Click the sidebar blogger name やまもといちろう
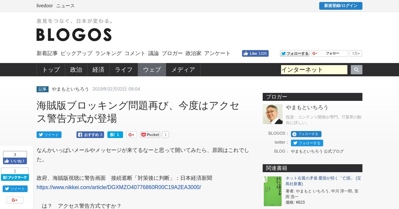 [307, 107]
